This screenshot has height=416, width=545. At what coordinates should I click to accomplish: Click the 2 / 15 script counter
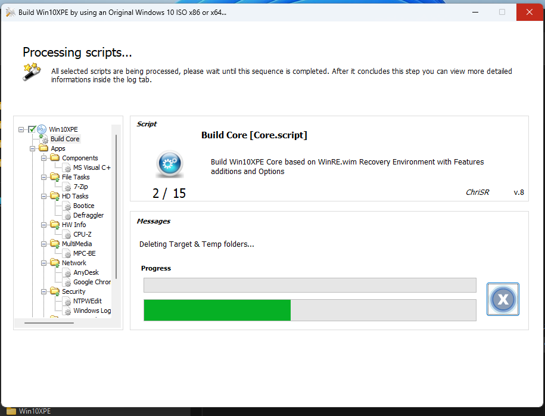(x=169, y=193)
